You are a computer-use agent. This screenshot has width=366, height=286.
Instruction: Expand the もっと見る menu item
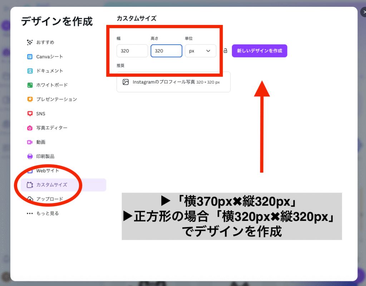tap(64, 213)
